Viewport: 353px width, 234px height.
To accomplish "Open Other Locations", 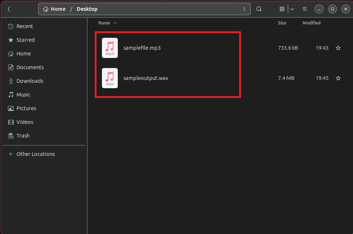I will 35,154.
